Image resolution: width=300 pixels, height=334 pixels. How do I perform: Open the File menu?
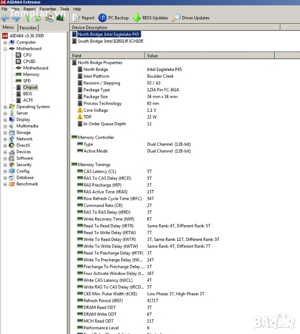4,9
